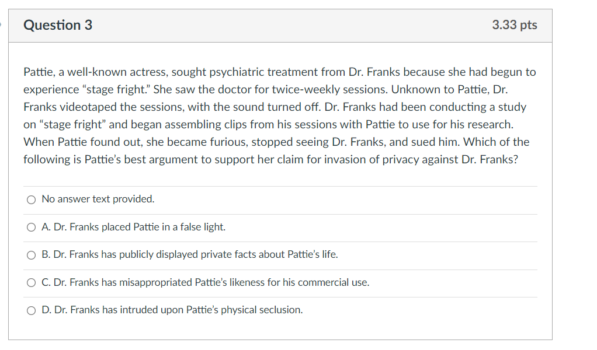Pick radio button for answer D
Screen dimensions: 597x350
[32, 310]
